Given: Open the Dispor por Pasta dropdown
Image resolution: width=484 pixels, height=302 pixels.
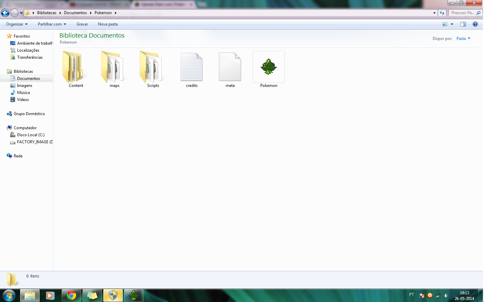Looking at the screenshot, I should coord(463,39).
